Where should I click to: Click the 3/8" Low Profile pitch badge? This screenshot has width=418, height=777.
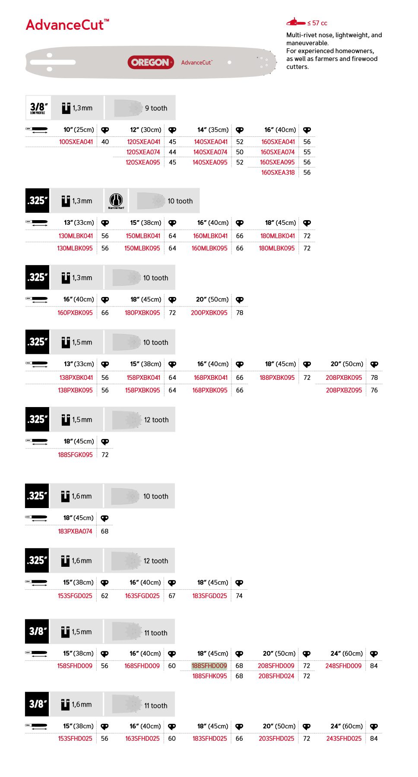click(x=38, y=108)
